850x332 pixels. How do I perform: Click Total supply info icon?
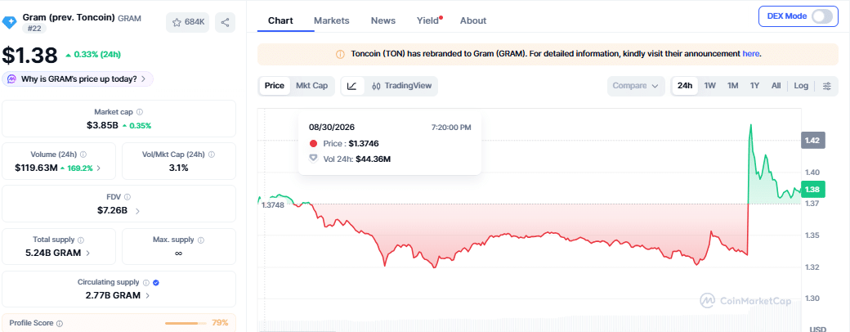(81, 240)
